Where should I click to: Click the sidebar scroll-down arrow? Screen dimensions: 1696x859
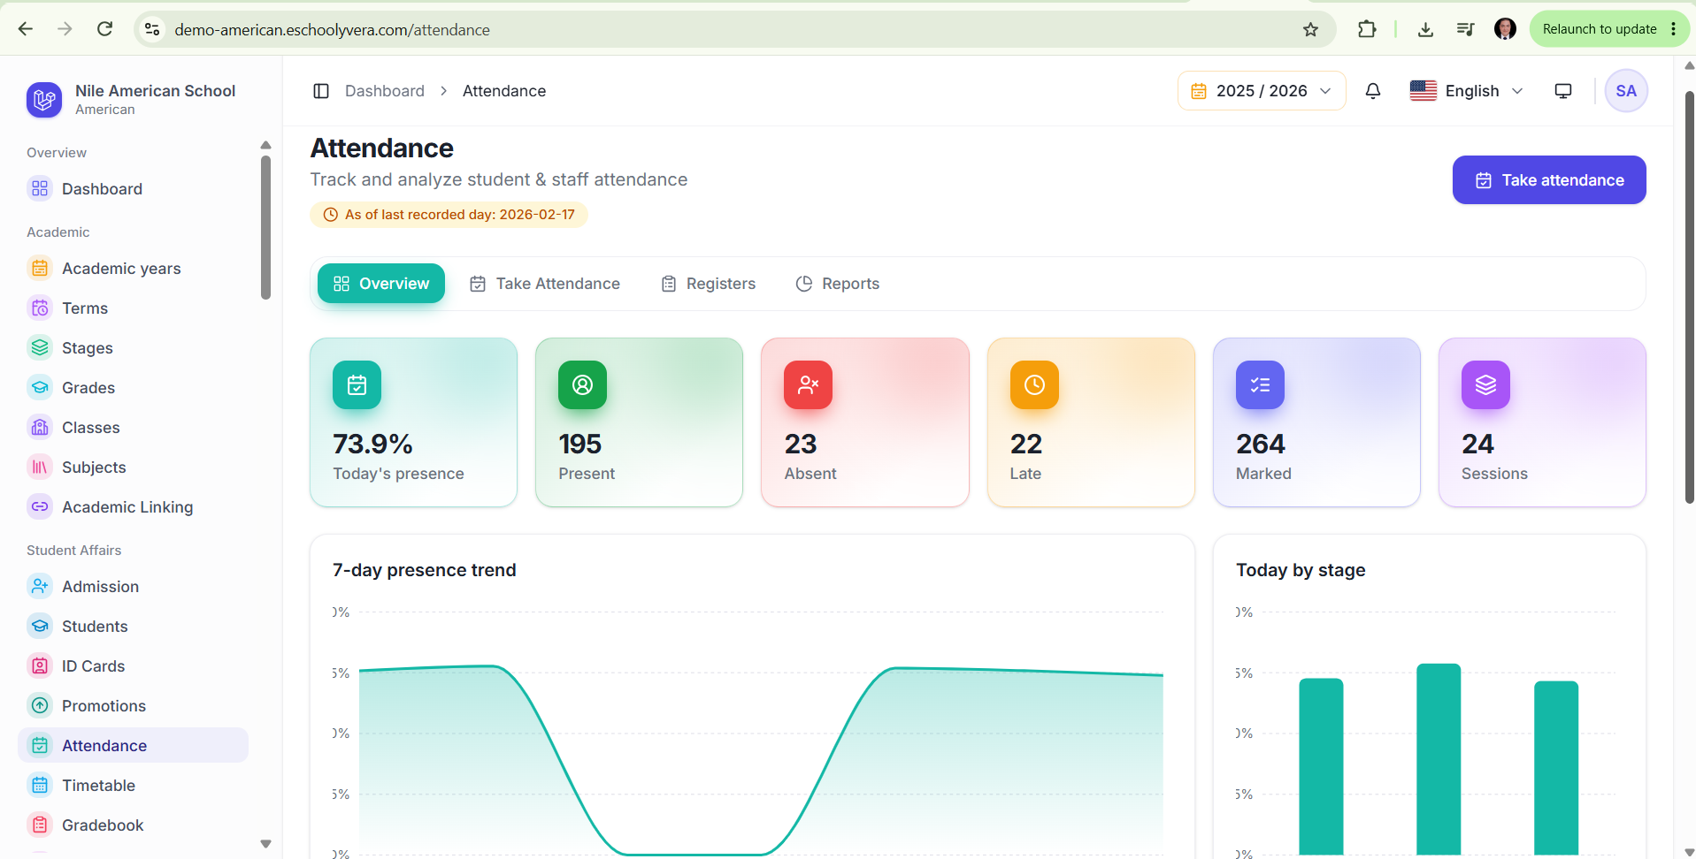[265, 844]
